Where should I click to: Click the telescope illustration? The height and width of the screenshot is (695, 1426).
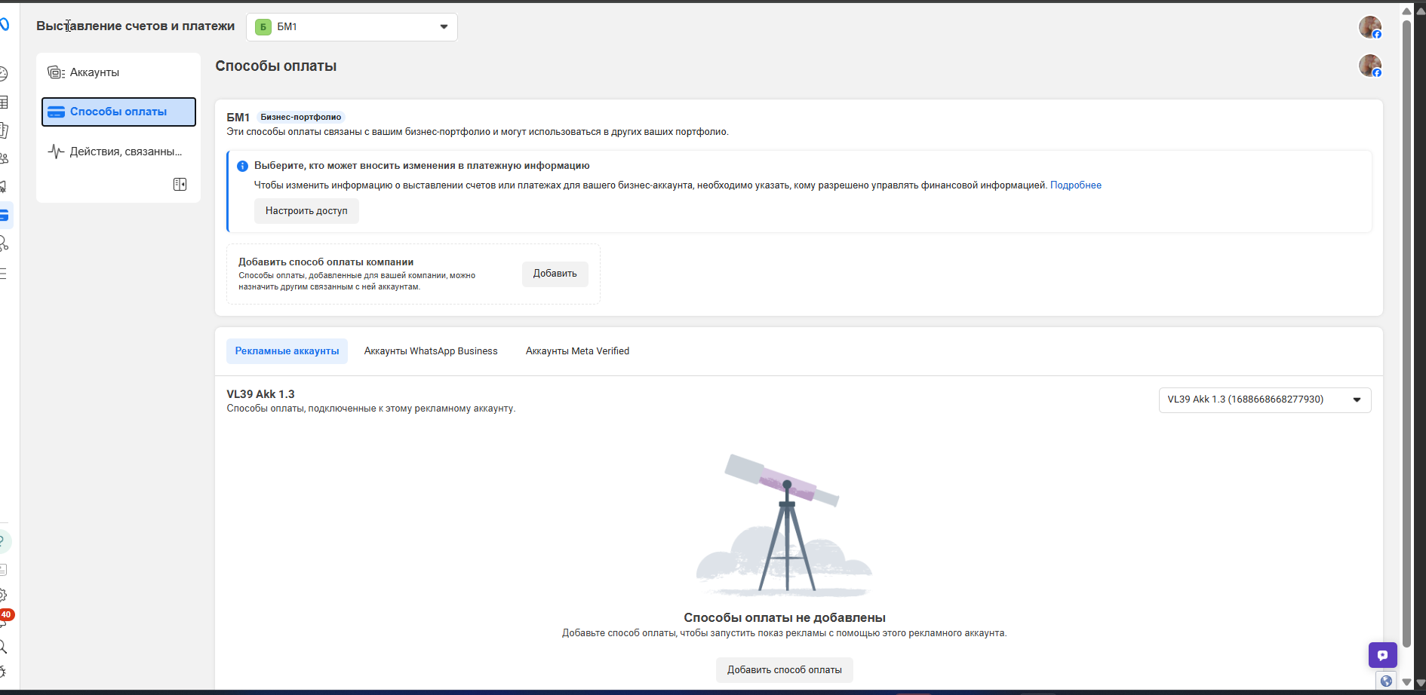coord(784,525)
